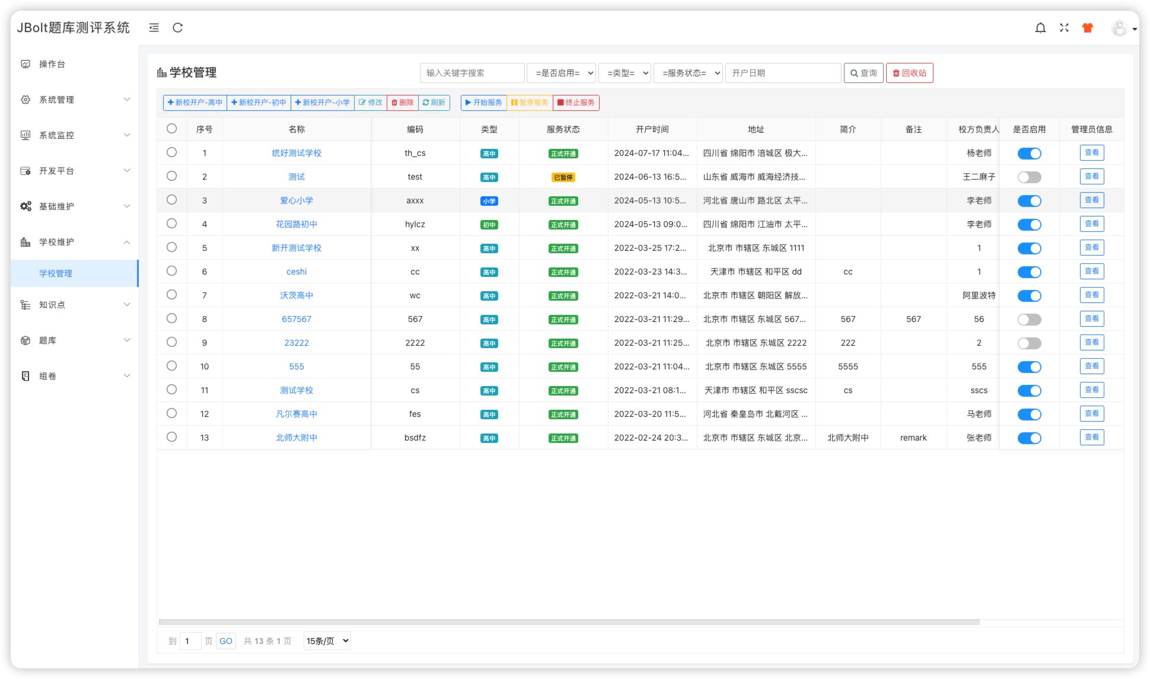This screenshot has width=1150, height=679.
Task: Open the 花园路初中 school link
Action: [x=297, y=224]
